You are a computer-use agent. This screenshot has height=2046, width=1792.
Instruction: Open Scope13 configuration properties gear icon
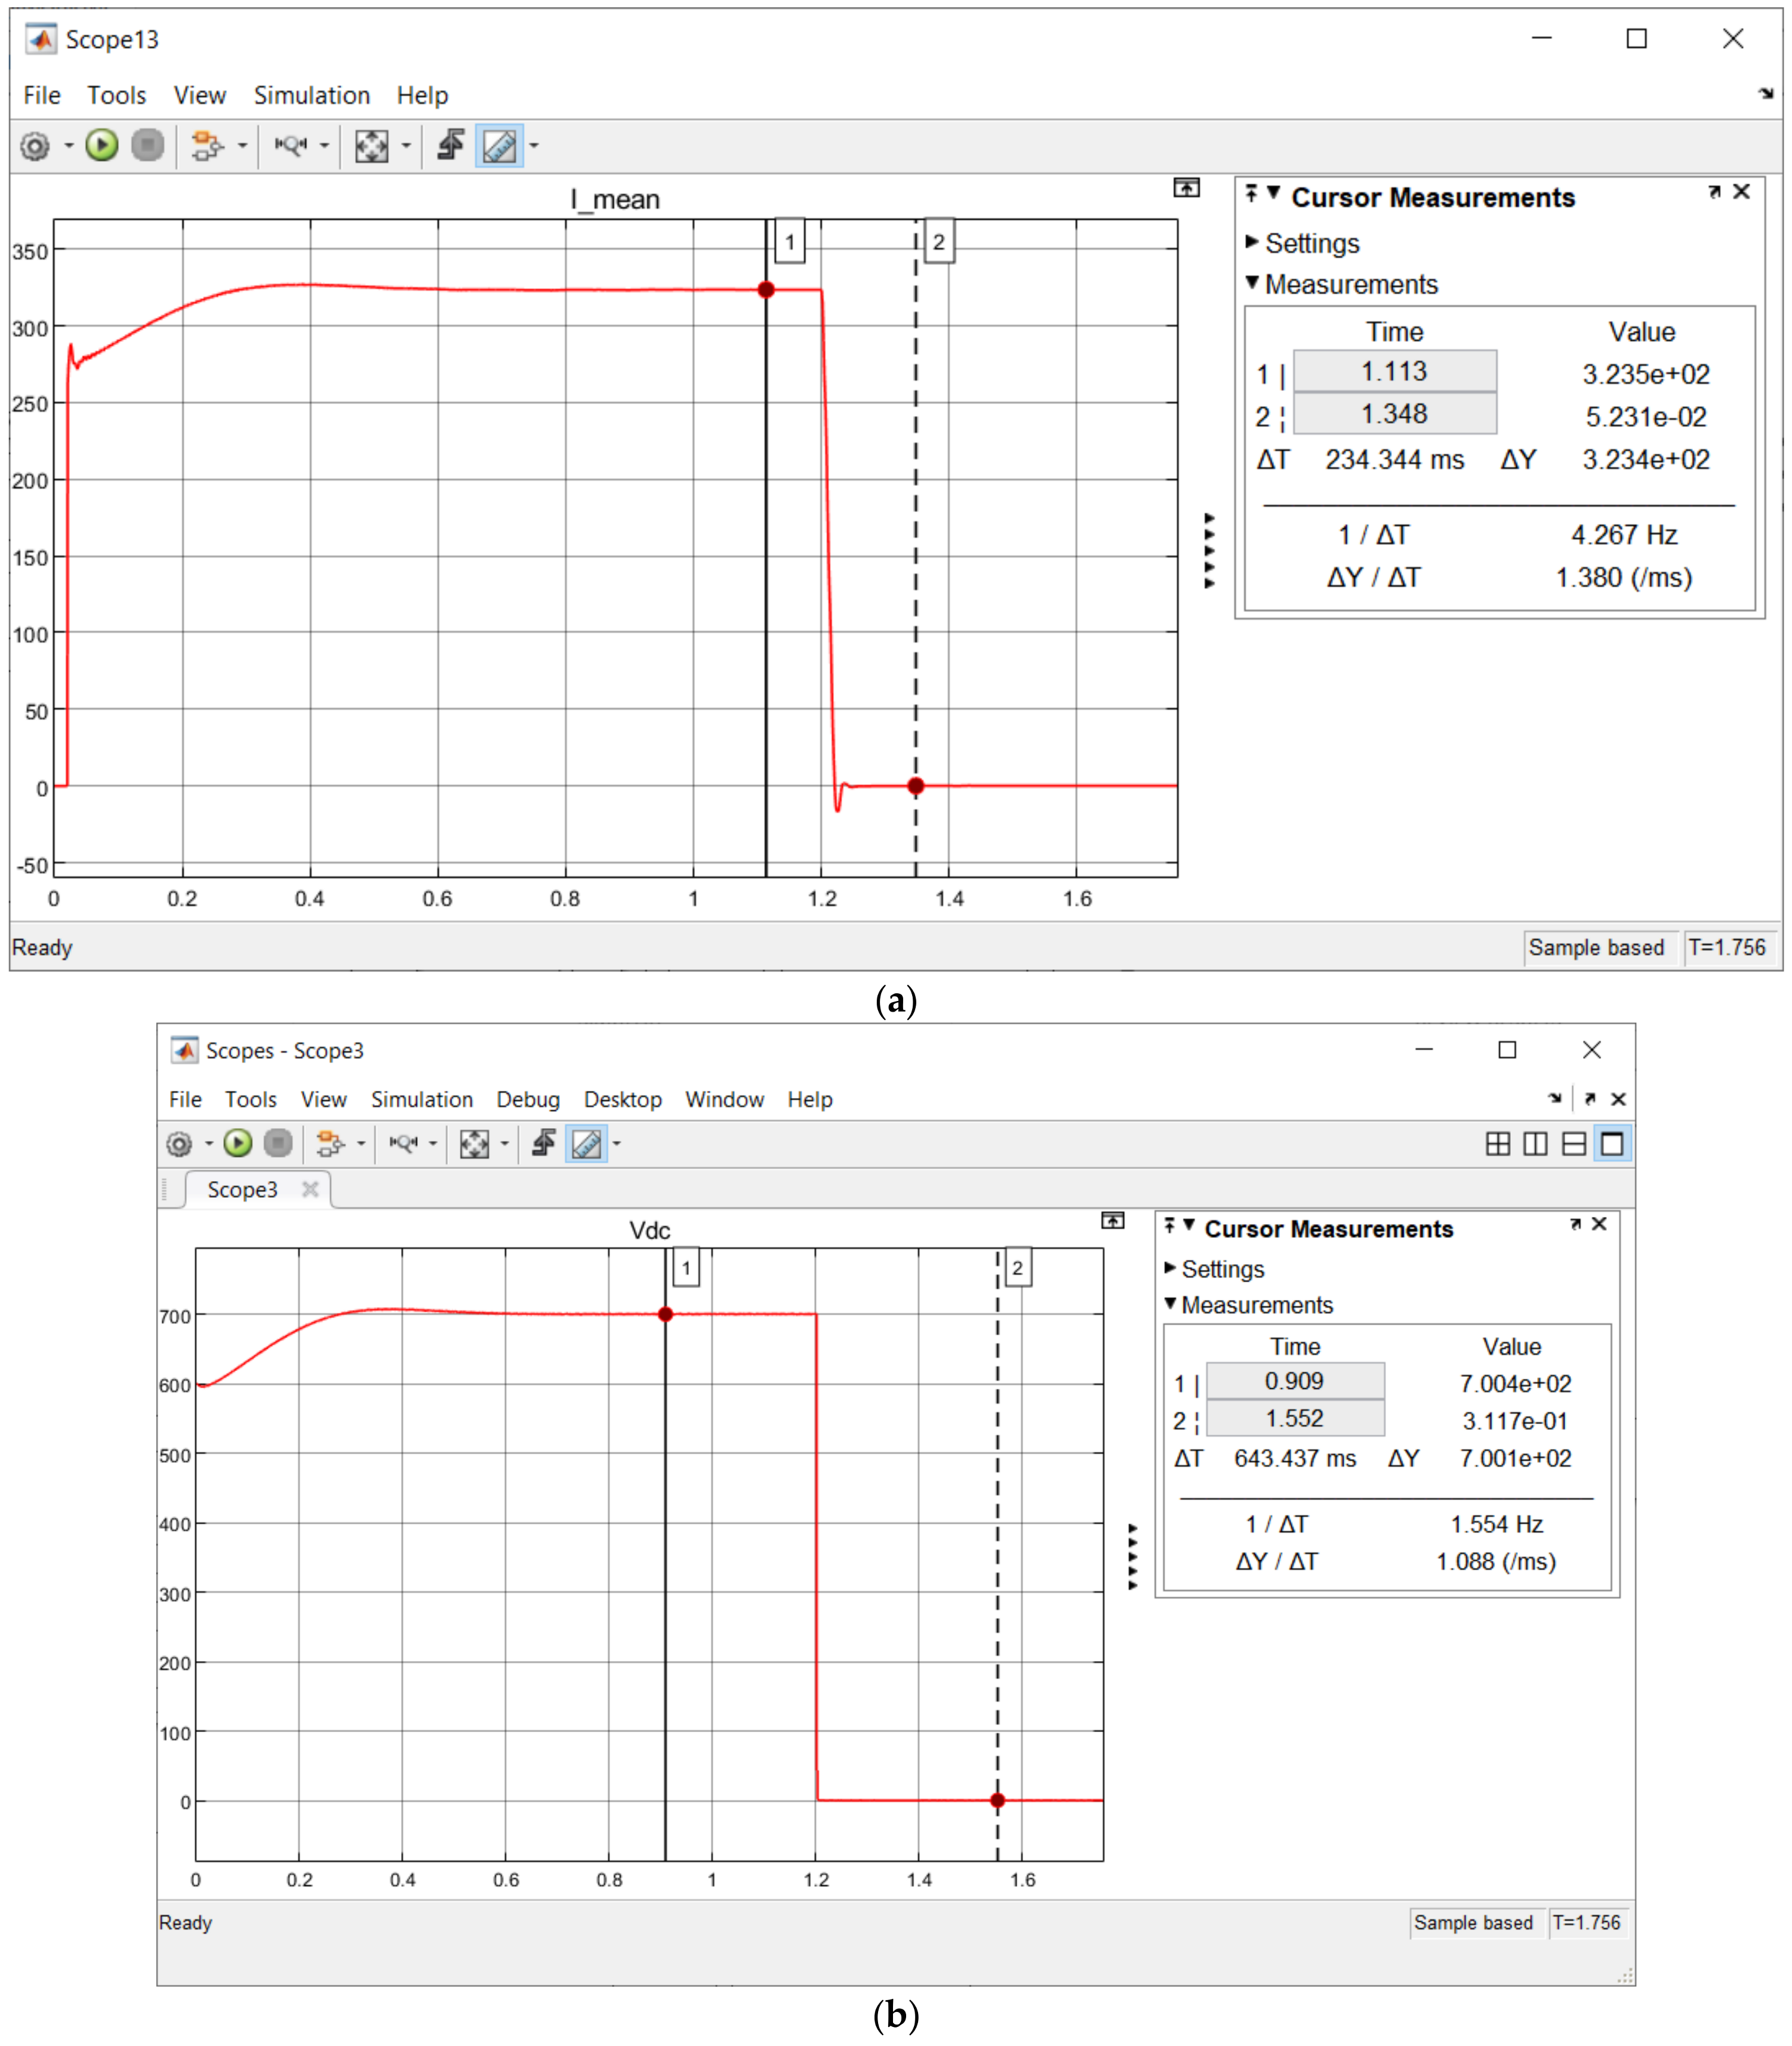coord(35,146)
